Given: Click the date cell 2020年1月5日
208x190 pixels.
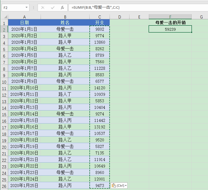Looking at the screenshot, I should (x=25, y=55).
